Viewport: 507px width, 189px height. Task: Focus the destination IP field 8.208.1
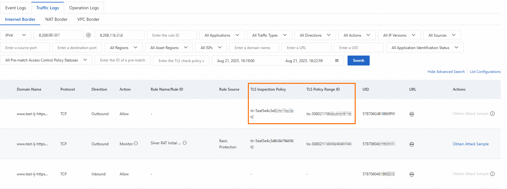tap(120, 35)
